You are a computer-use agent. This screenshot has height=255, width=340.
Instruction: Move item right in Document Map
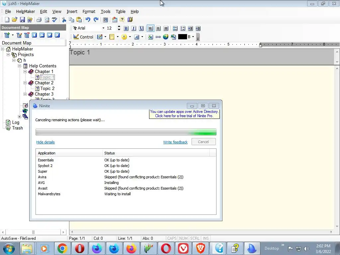[x=57, y=35]
